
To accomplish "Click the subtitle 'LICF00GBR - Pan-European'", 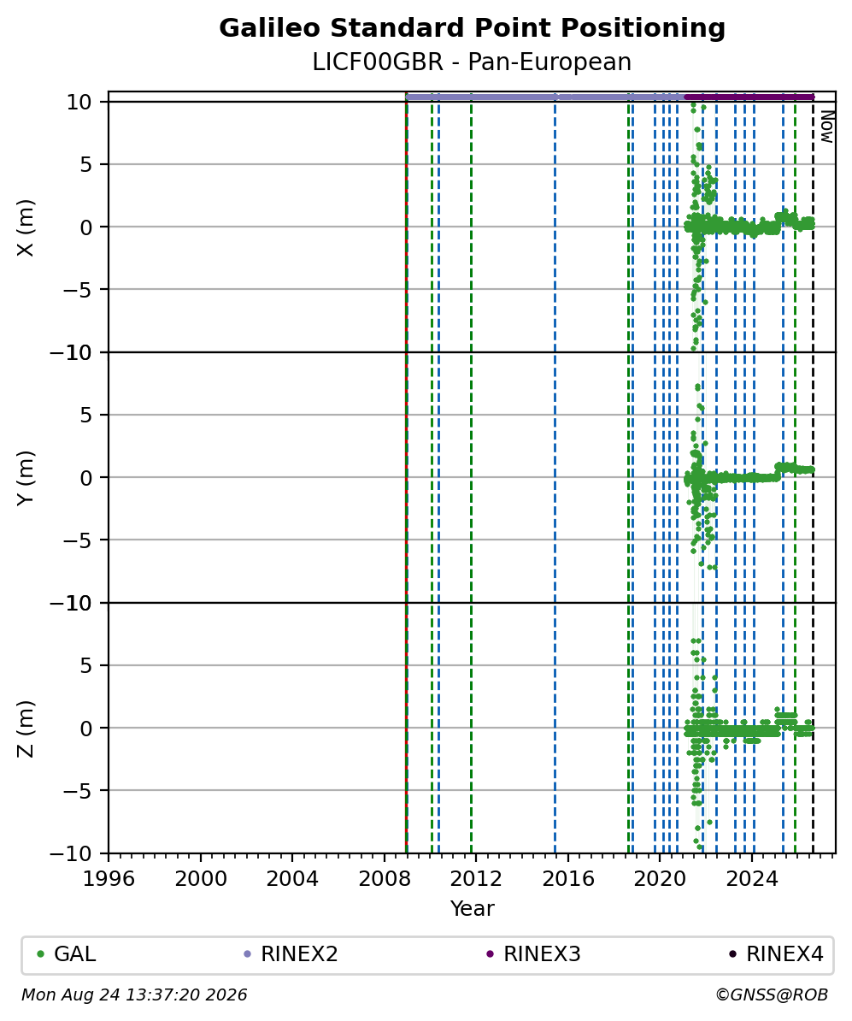I will click(x=472, y=62).
